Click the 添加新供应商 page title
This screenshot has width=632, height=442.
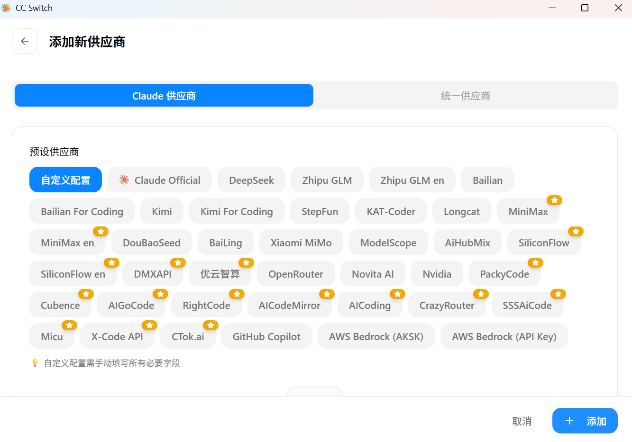[x=87, y=42]
